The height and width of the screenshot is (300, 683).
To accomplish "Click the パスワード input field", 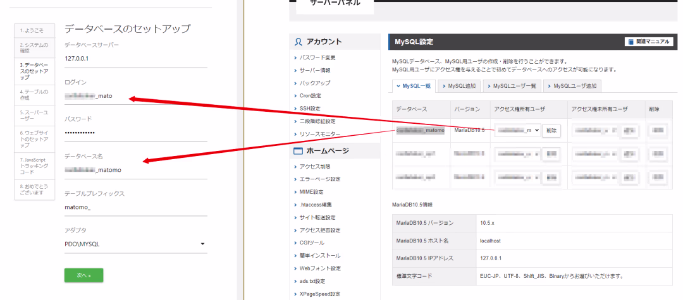I will (135, 133).
